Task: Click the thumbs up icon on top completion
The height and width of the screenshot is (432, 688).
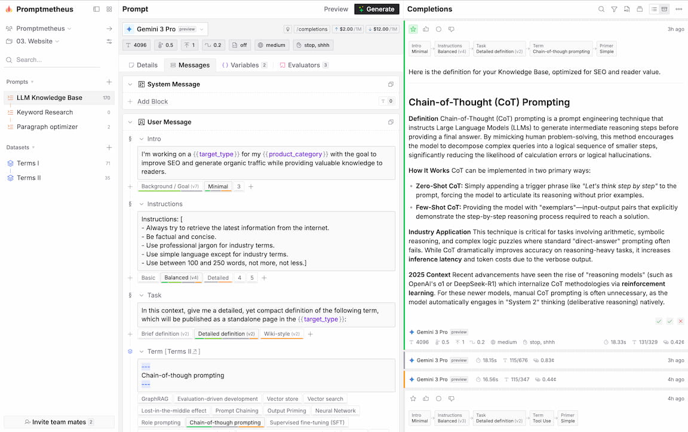Action: tap(426, 29)
